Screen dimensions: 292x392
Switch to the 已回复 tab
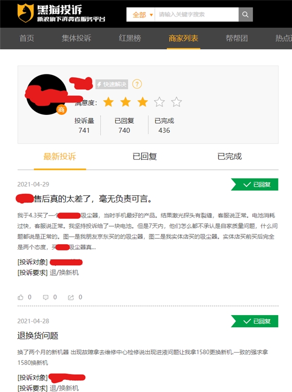pyautogui.click(x=145, y=157)
